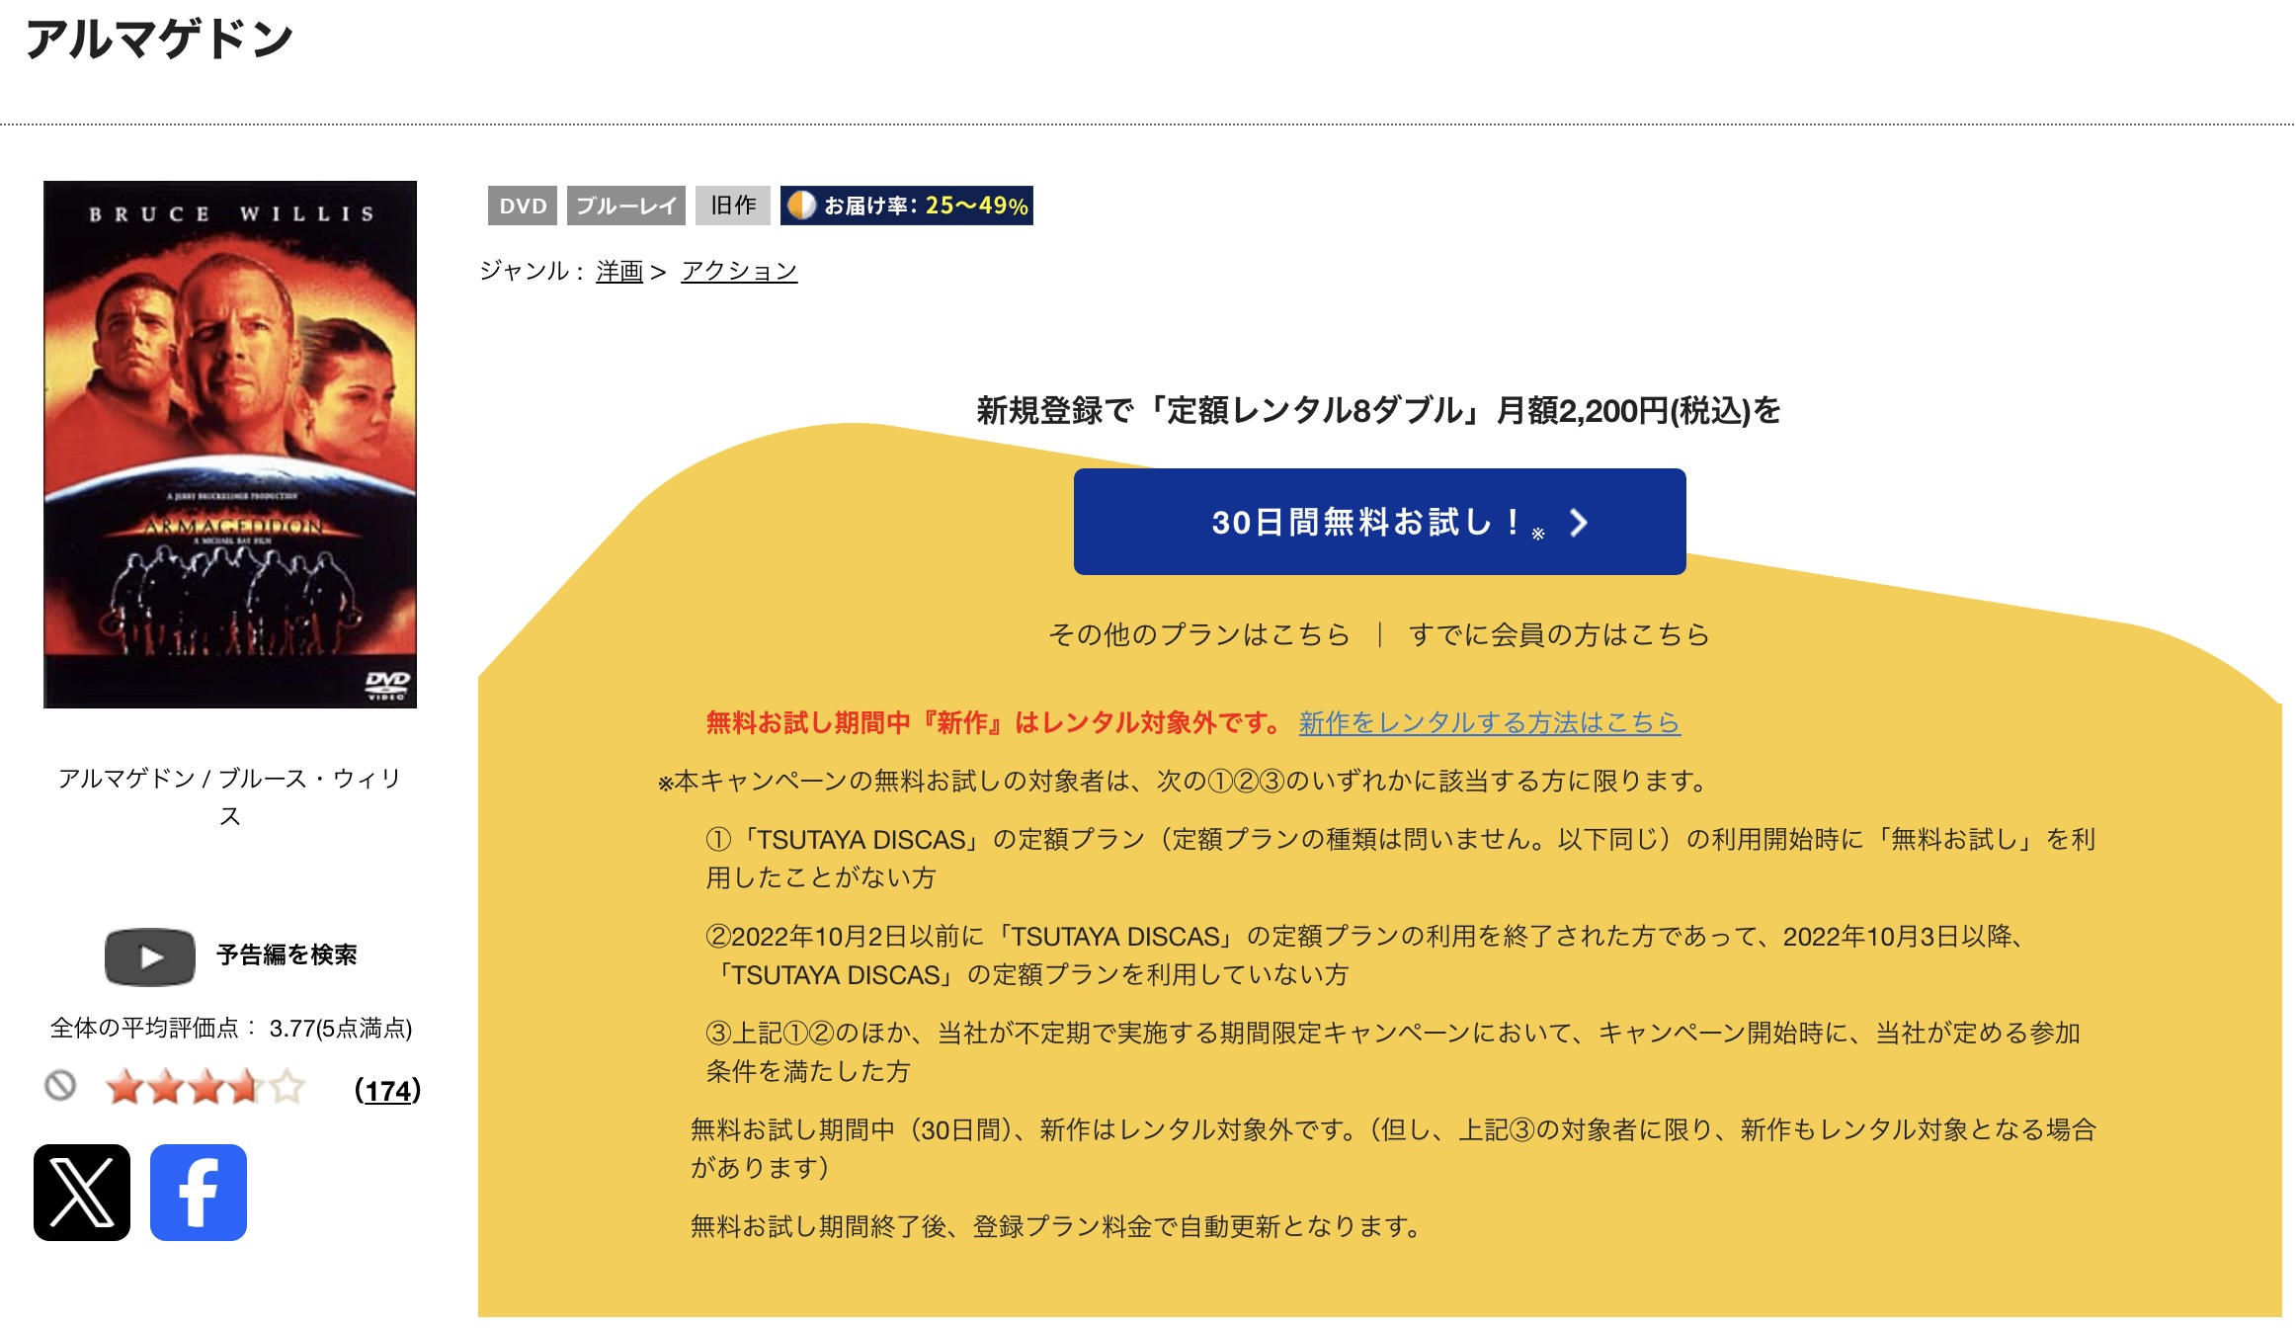Open the アクション genre link

pos(739,271)
